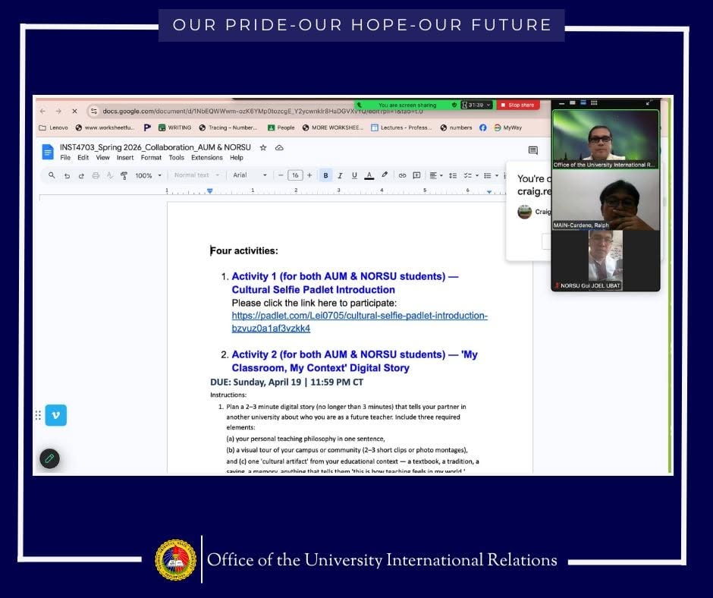The width and height of the screenshot is (713, 598).
Task: Click the Undo icon in toolbar
Action: click(x=67, y=175)
